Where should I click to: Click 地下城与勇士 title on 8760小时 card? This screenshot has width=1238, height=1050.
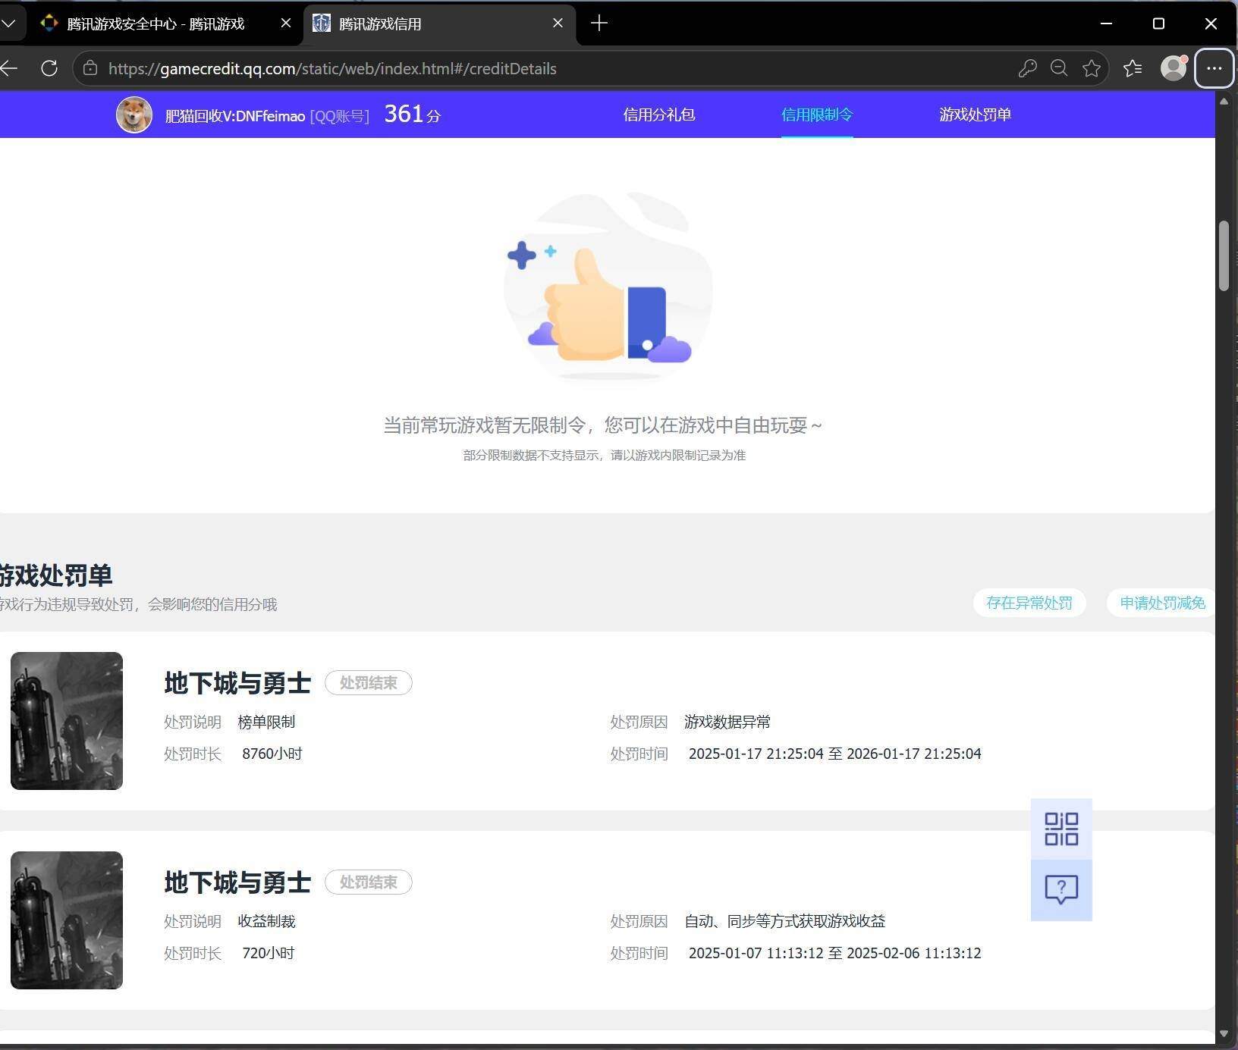237,683
